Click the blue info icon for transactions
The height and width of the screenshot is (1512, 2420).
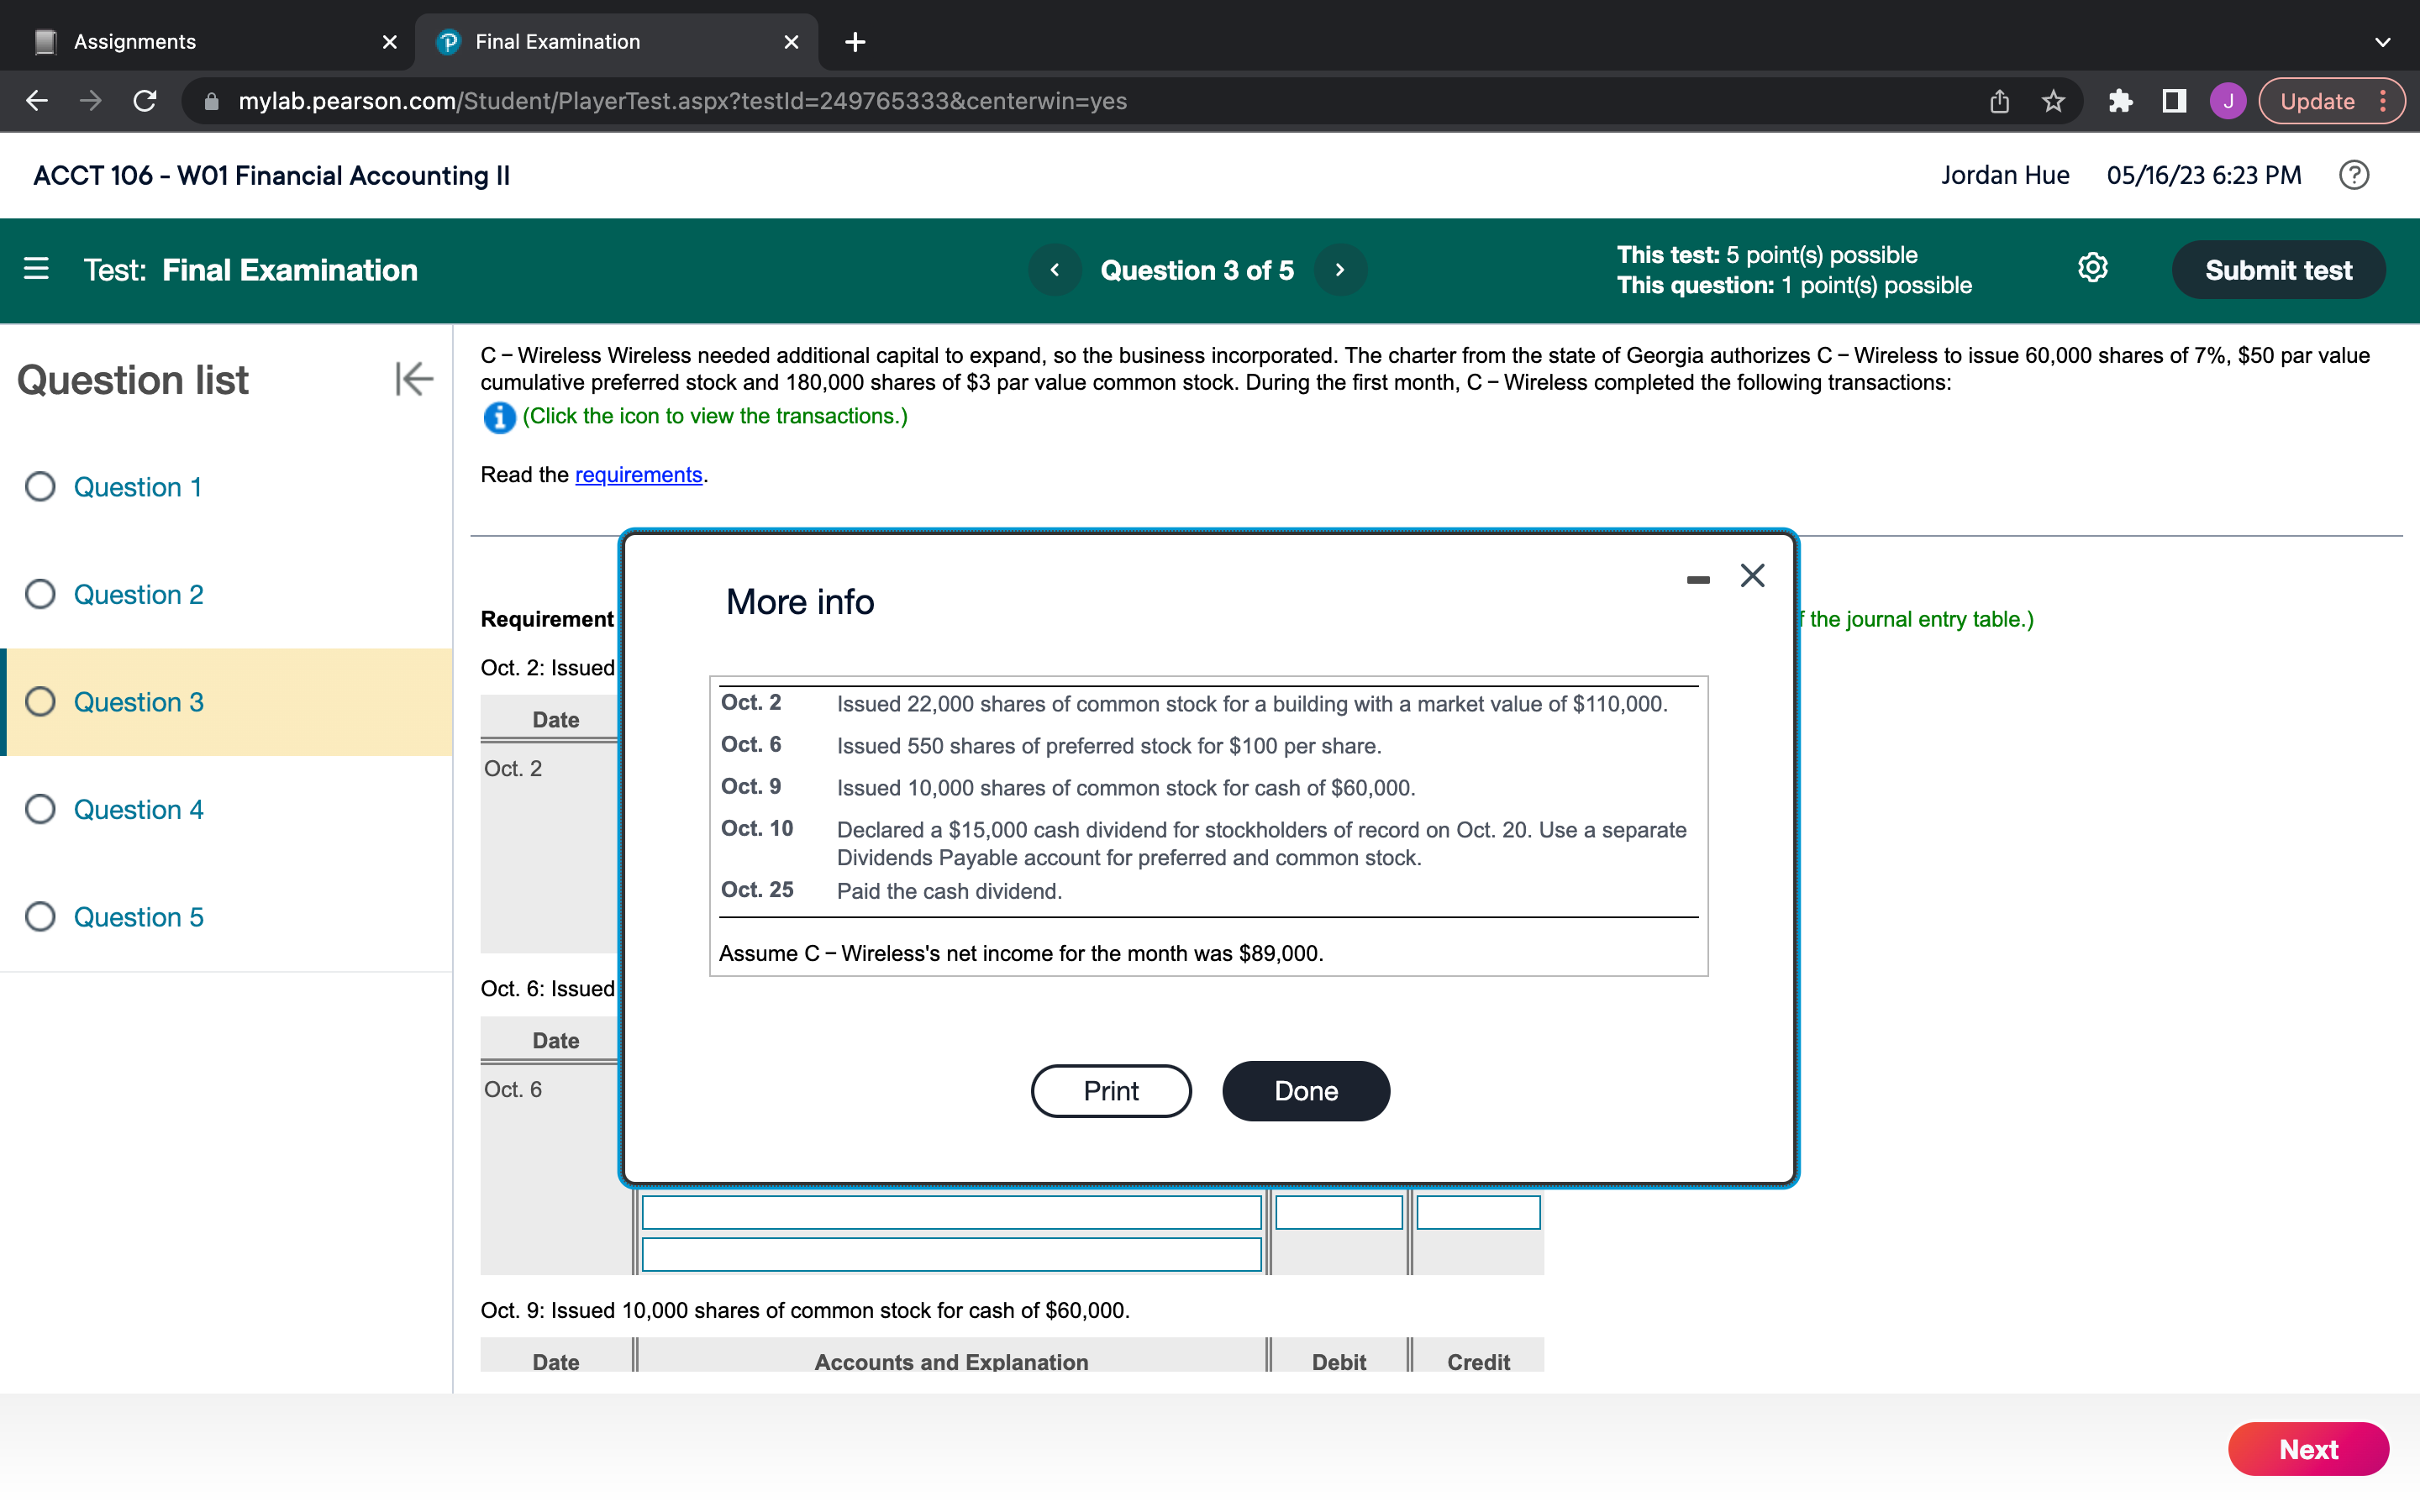click(x=499, y=417)
